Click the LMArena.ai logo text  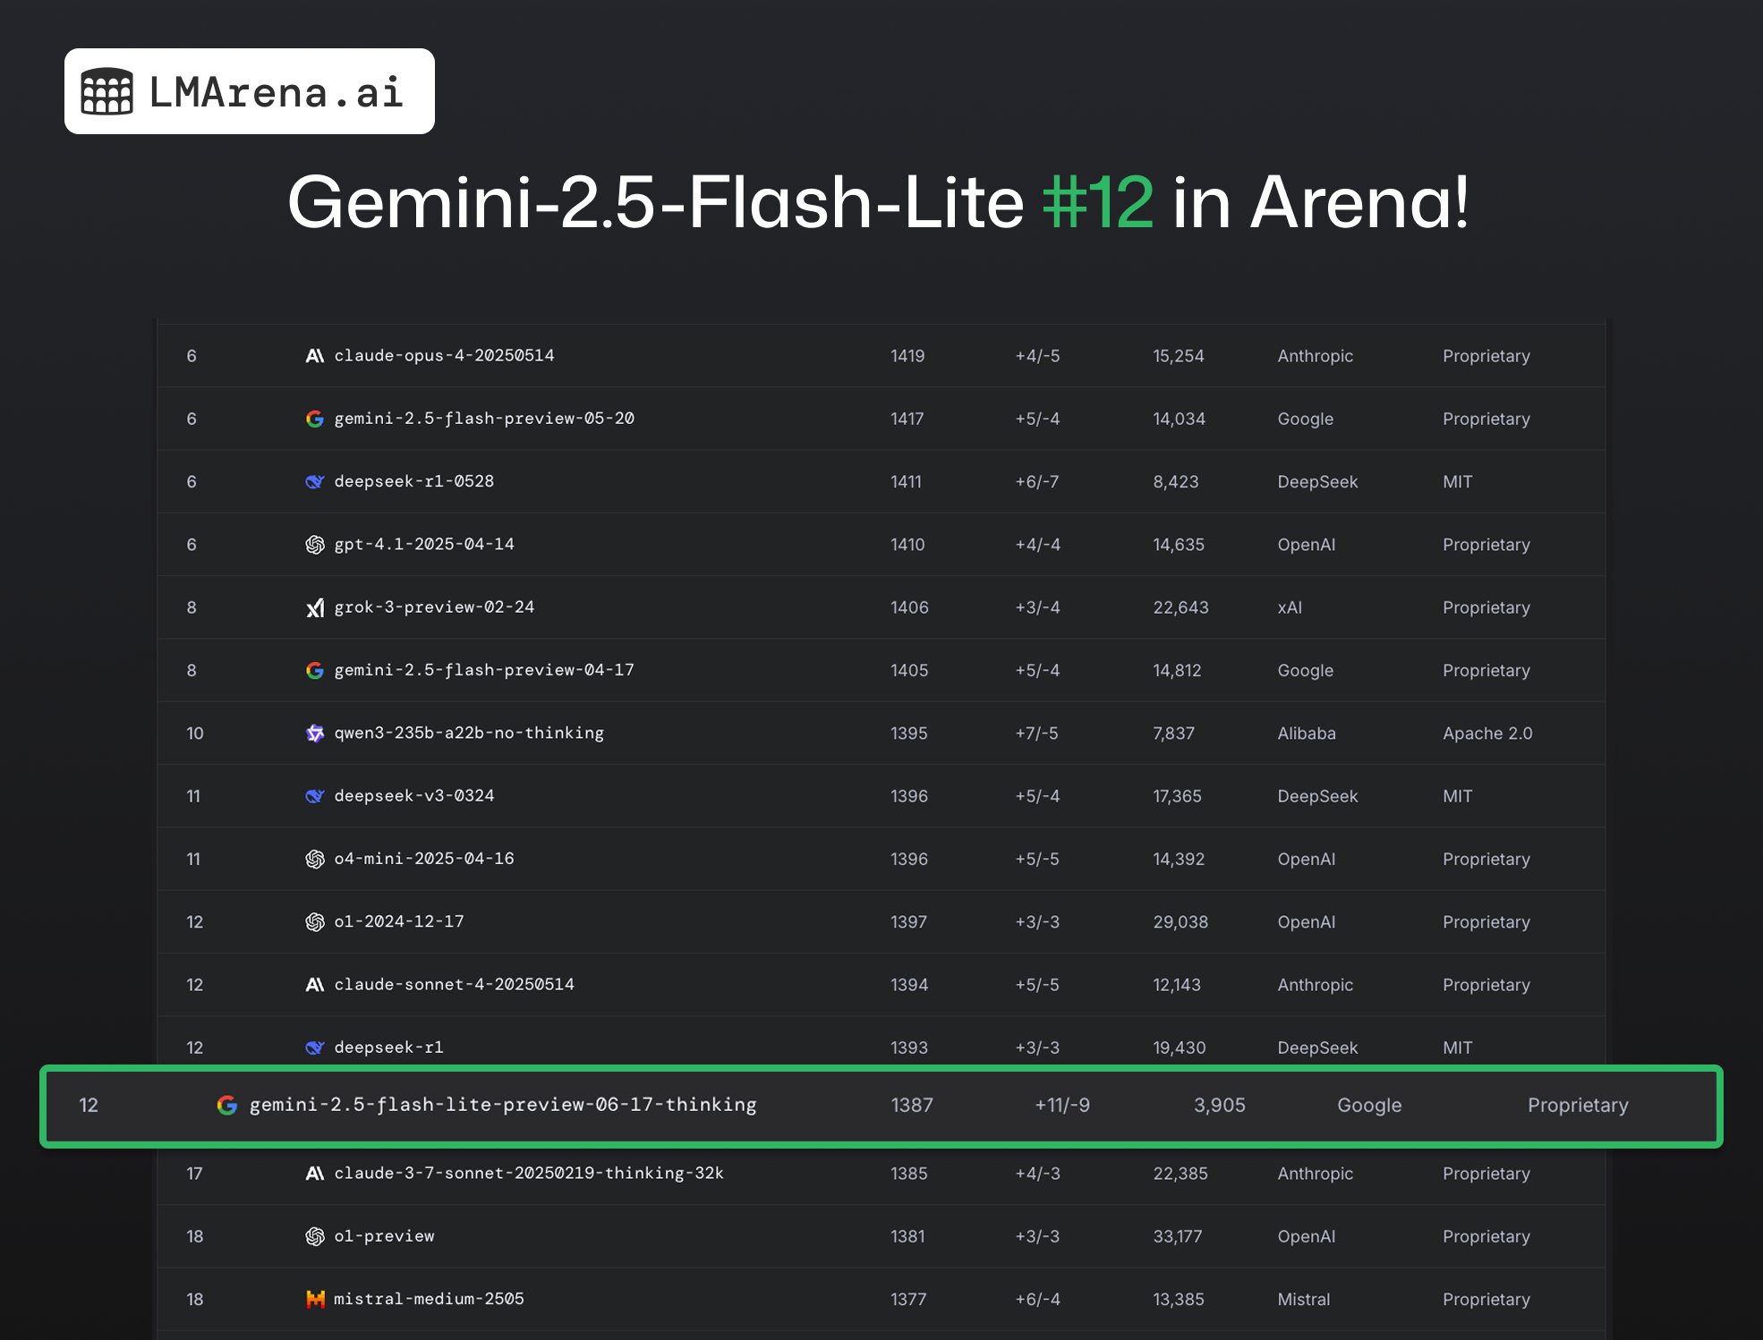[x=276, y=92]
